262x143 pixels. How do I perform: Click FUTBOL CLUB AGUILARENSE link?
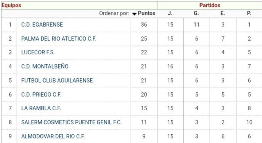[x=57, y=81]
